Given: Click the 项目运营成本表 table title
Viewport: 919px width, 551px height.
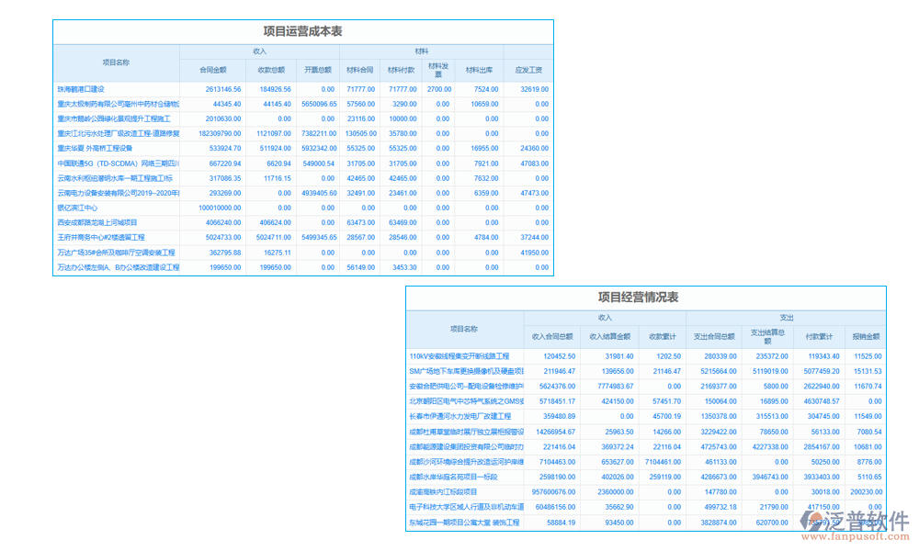Looking at the screenshot, I should [302, 31].
